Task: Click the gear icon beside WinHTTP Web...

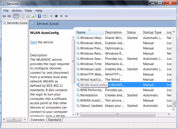Action: 78,74
